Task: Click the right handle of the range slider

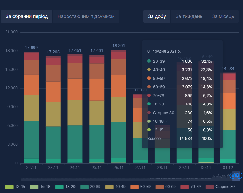Action: tap(239, 175)
